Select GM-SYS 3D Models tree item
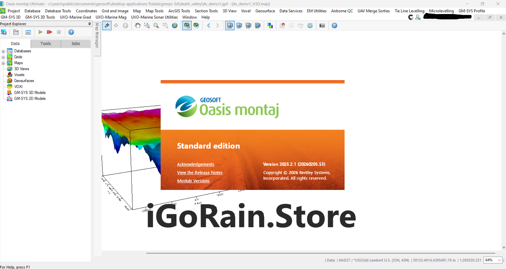 click(x=30, y=93)
